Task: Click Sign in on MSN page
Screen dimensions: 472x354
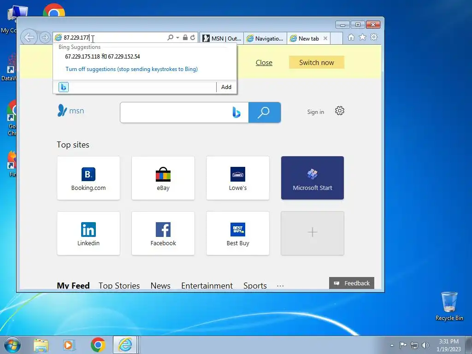Action: click(315, 112)
